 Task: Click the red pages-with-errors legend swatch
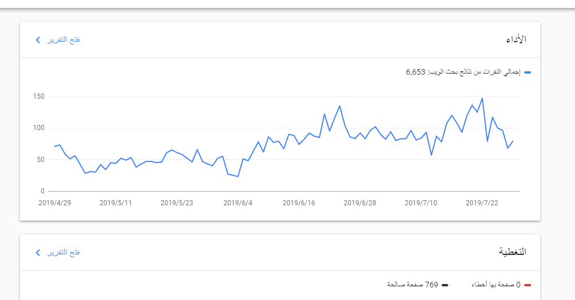pyautogui.click(x=528, y=285)
